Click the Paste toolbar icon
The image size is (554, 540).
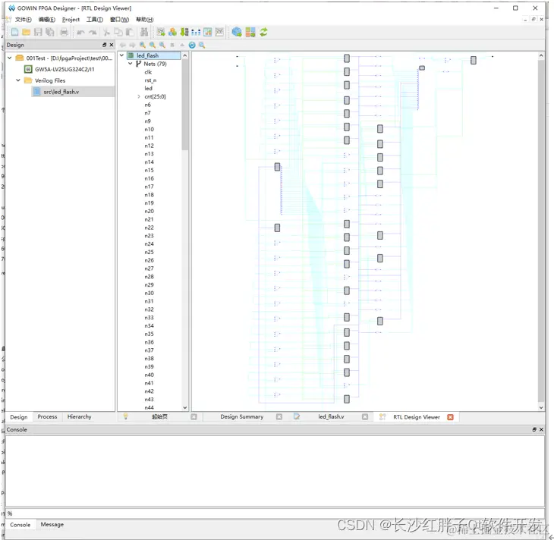[x=130, y=33]
